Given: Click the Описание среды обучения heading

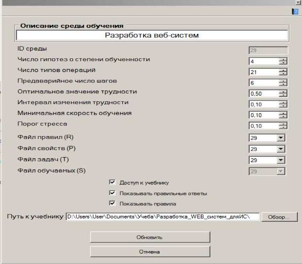Looking at the screenshot, I should [x=72, y=26].
